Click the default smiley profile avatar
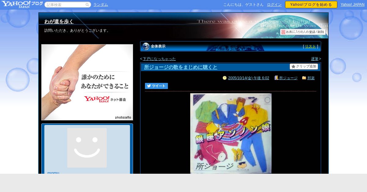Viewport: 367px width, 192px height. [87, 148]
